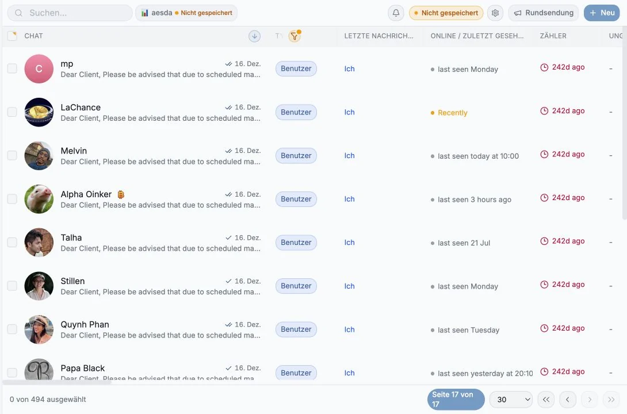This screenshot has width=627, height=414.
Task: Open Rundsendung broadcast button
Action: pyautogui.click(x=544, y=13)
